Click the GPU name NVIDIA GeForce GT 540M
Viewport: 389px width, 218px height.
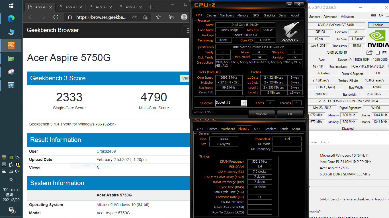[x=336, y=25]
